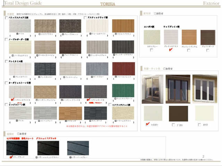The image size is (222, 166).
Task: Click the forest green siding swatch
Action: (x=123, y=91)
